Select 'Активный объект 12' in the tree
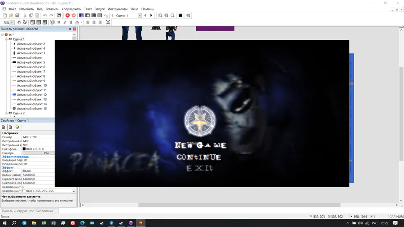 coord(32,95)
